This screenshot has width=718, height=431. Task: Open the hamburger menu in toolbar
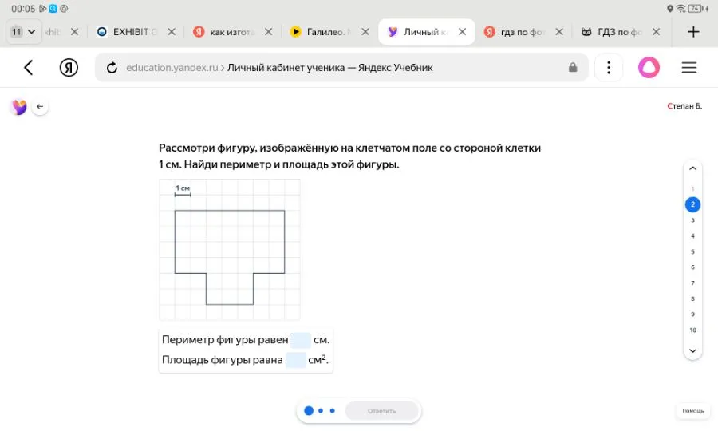tap(689, 68)
